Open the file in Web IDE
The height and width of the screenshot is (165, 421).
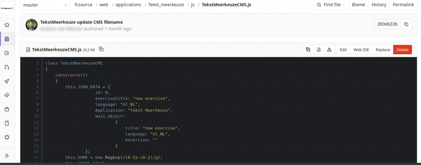[361, 50]
